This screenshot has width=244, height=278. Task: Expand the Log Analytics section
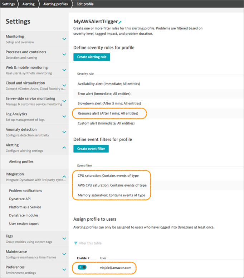(x=64, y=116)
